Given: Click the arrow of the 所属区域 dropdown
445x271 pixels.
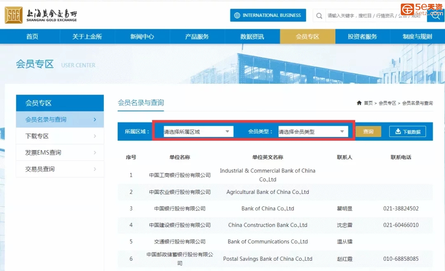Looking at the screenshot, I should pyautogui.click(x=227, y=132).
